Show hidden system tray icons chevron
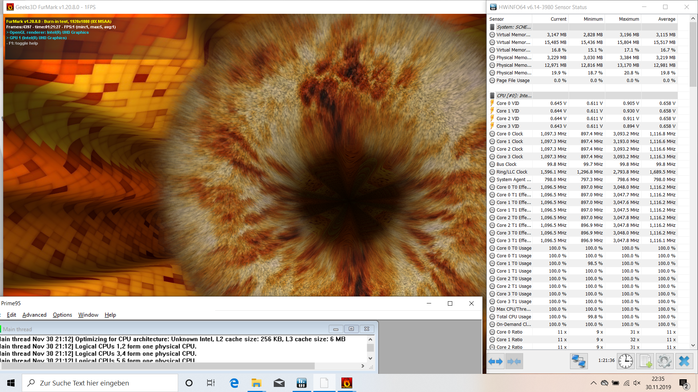The width and height of the screenshot is (698, 392). (593, 383)
